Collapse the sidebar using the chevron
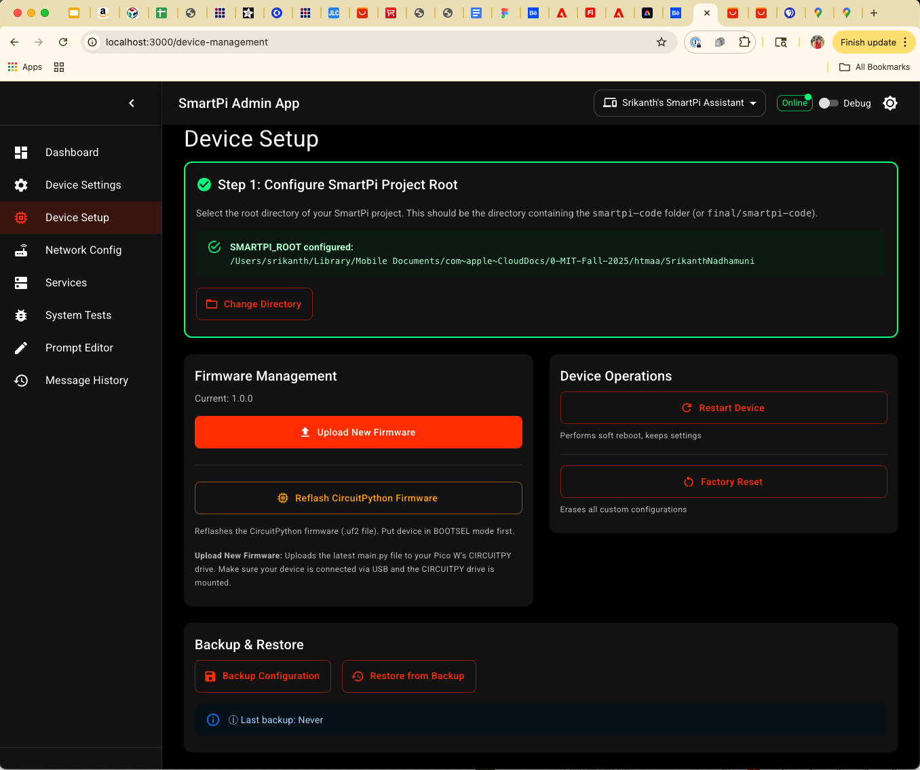The width and height of the screenshot is (920, 770). 132,103
